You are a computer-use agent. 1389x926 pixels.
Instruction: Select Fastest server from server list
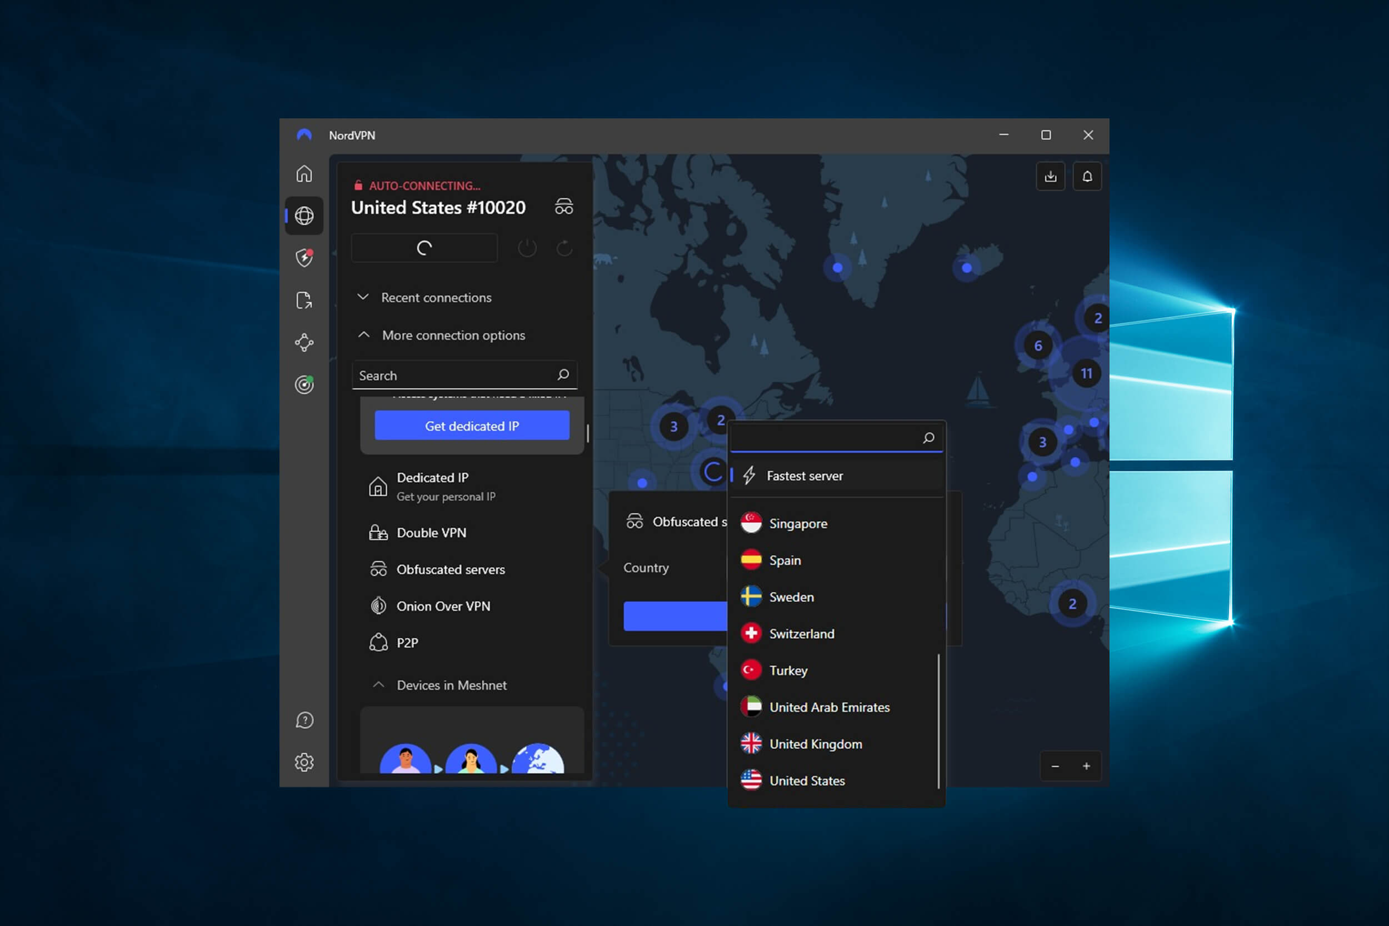tap(805, 475)
